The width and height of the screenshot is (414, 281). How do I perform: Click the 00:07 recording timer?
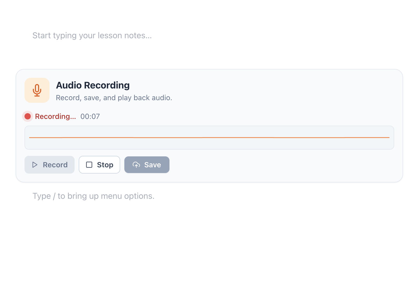(x=90, y=116)
